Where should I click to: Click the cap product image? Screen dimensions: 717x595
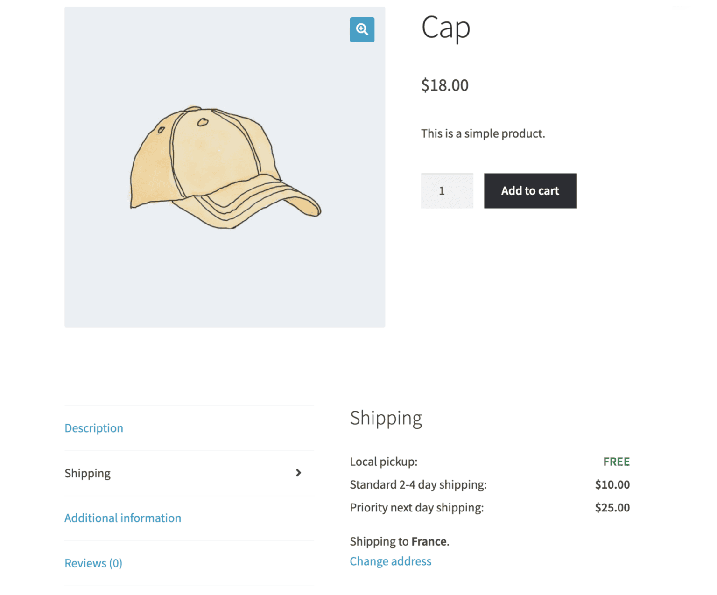[225, 166]
